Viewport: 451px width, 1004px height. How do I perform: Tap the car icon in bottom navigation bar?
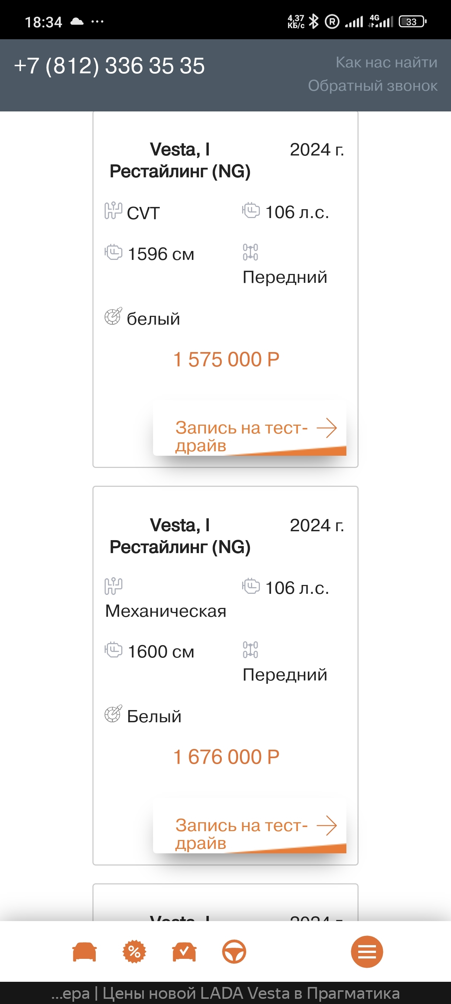[84, 951]
